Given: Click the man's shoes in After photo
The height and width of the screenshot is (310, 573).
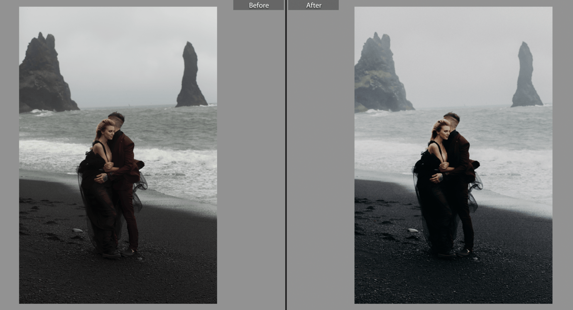Looking at the screenshot, I should click(464, 252).
